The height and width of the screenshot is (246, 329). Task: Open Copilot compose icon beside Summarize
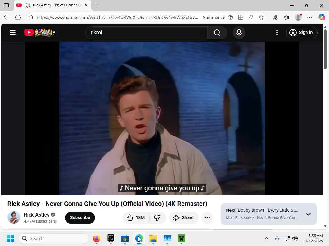pyautogui.click(x=230, y=17)
